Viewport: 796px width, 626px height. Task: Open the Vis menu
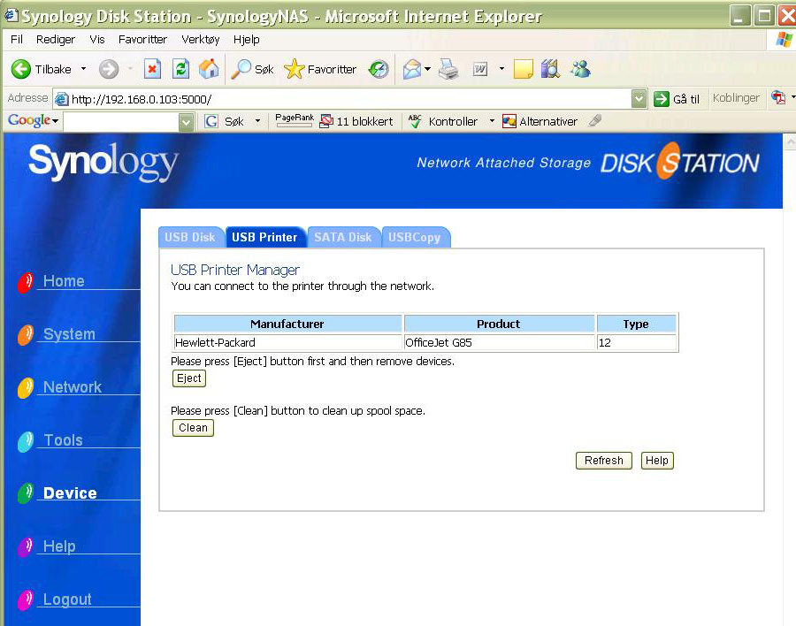point(97,40)
